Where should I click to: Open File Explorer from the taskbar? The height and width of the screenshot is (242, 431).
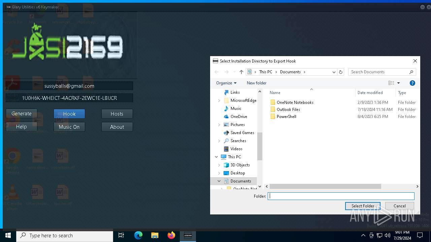[155, 236]
